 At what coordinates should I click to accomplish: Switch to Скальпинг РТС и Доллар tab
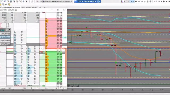point(11,8)
